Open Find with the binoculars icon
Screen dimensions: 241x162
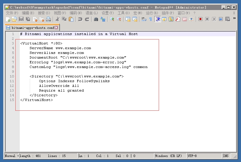(96, 19)
